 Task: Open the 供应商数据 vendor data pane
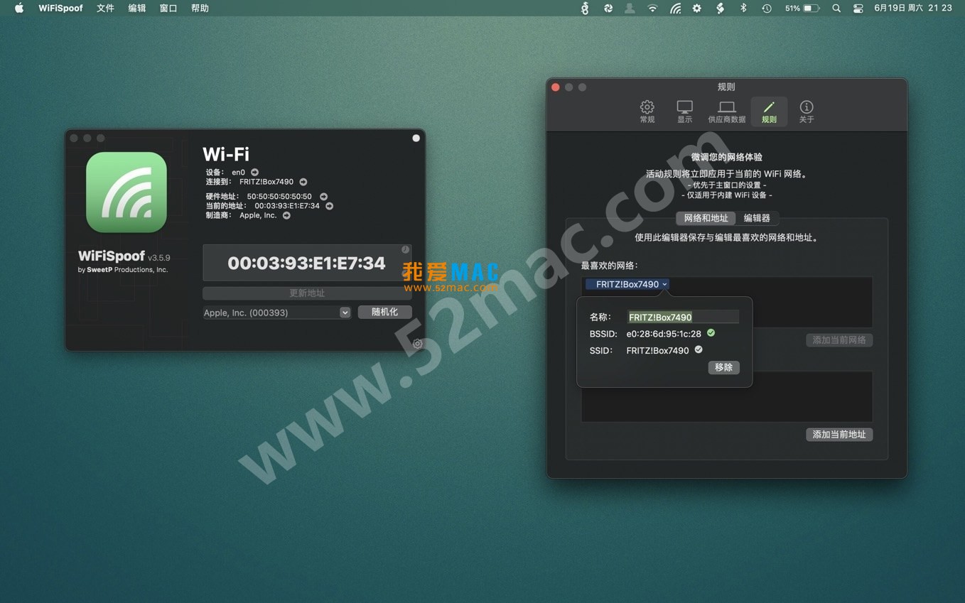coord(726,112)
